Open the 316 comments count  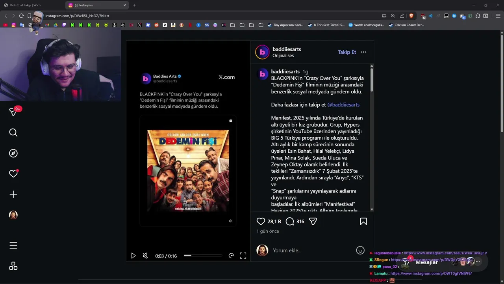300,222
